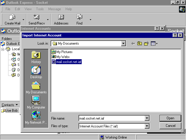Click the Find toolbar button

(79, 20)
